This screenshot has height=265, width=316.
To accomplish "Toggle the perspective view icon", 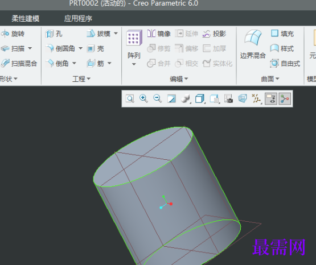I will (243, 98).
